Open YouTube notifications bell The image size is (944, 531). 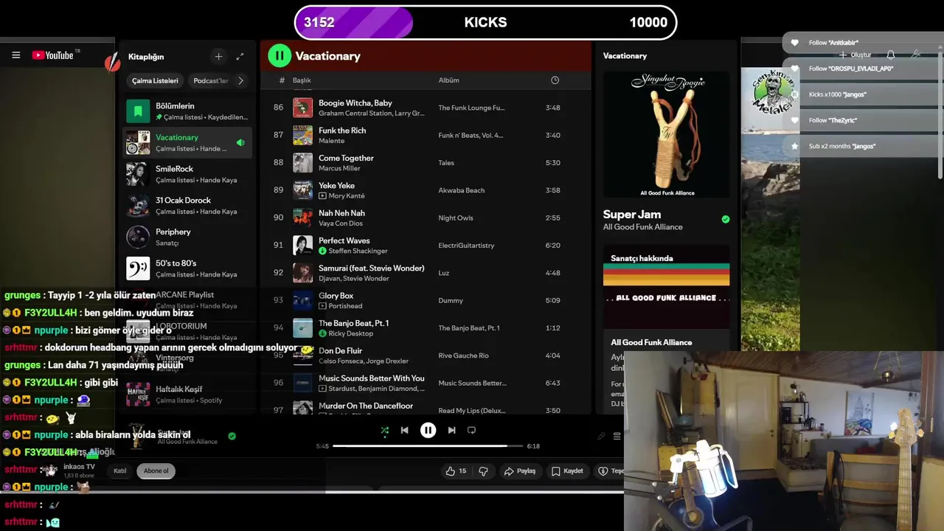890,55
